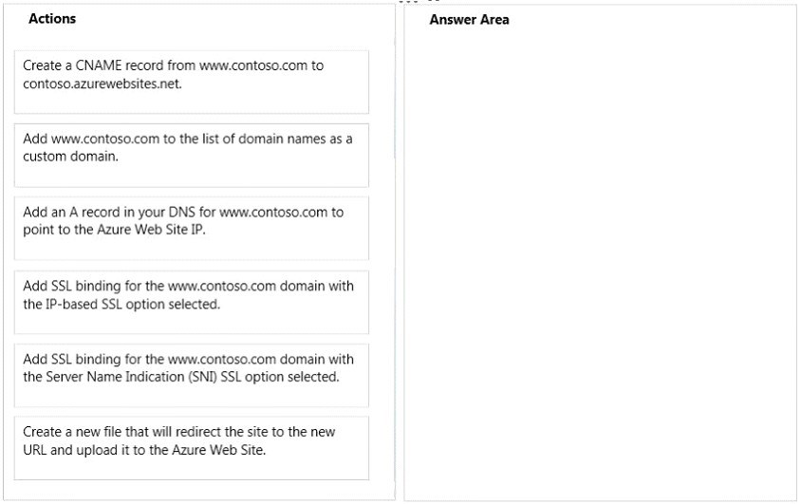The width and height of the screenshot is (801, 504).
Task: Select the custom domain names action card
Action: click(192, 156)
